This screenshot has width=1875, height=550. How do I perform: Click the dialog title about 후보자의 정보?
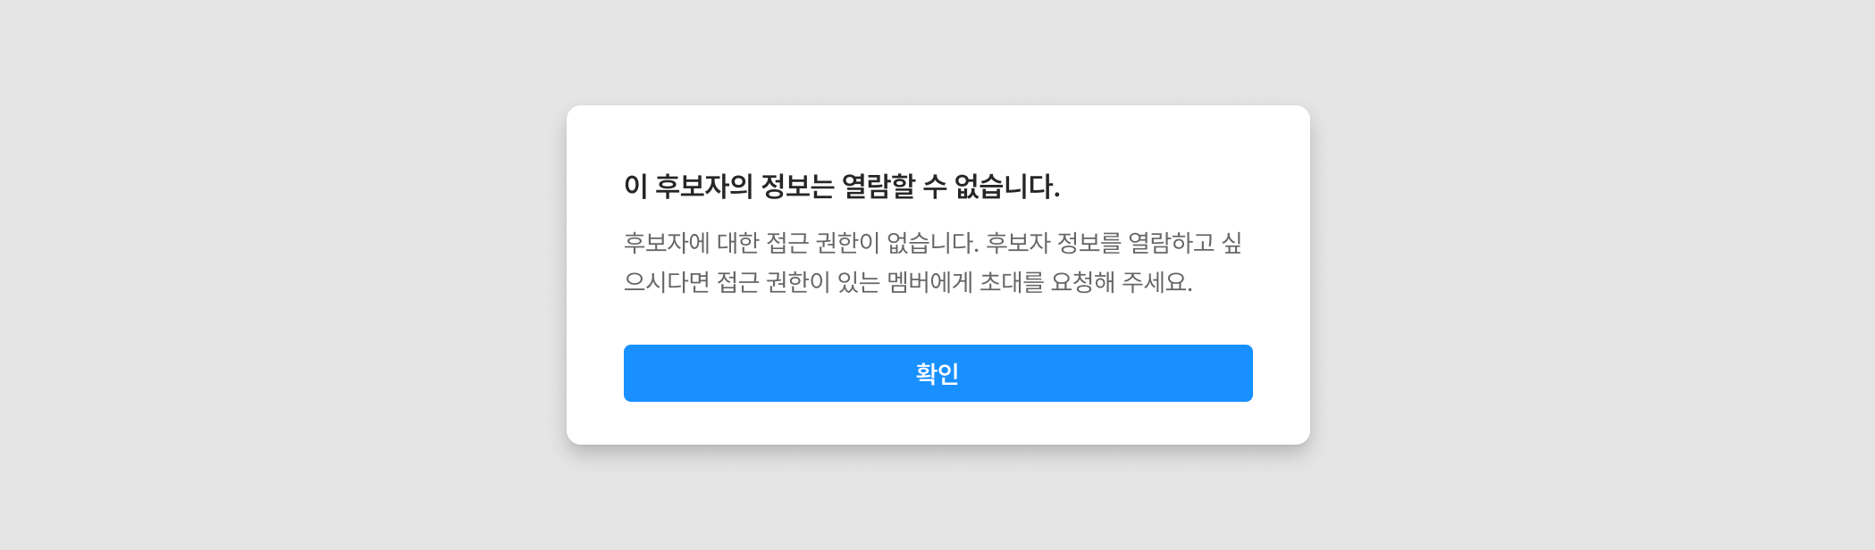[x=842, y=186]
